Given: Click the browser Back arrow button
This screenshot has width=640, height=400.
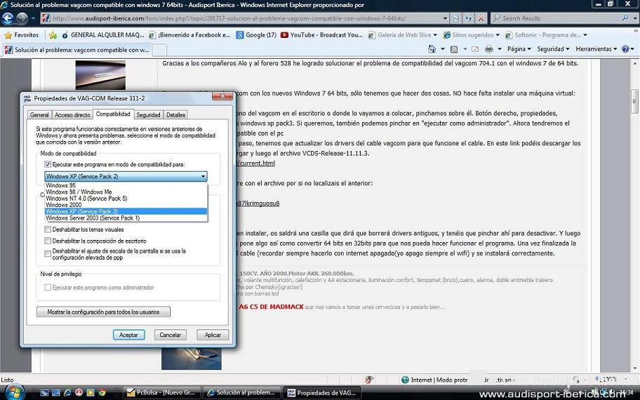Looking at the screenshot, I should (8, 18).
